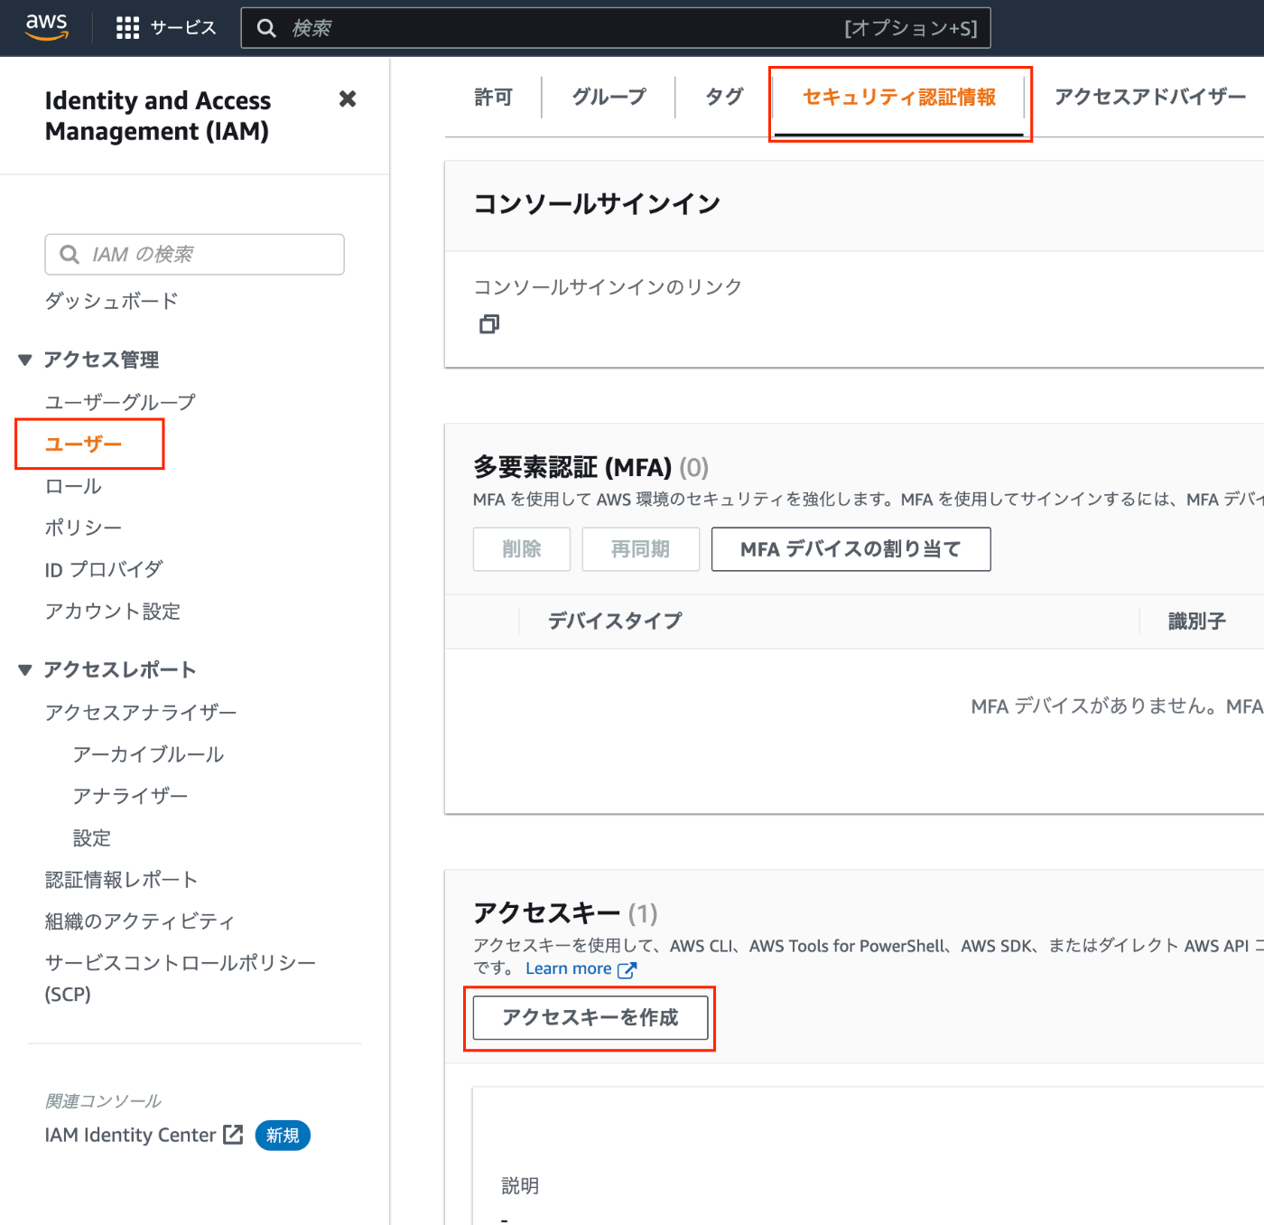Screen dimensions: 1264x1225
Task: Click MFA デバイスの割り当て button
Action: (x=850, y=549)
